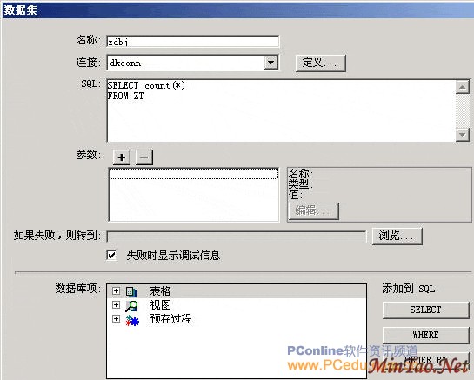This screenshot has height=380, width=474.
Task: Click the minus remove-parameter button
Action: 144,157
